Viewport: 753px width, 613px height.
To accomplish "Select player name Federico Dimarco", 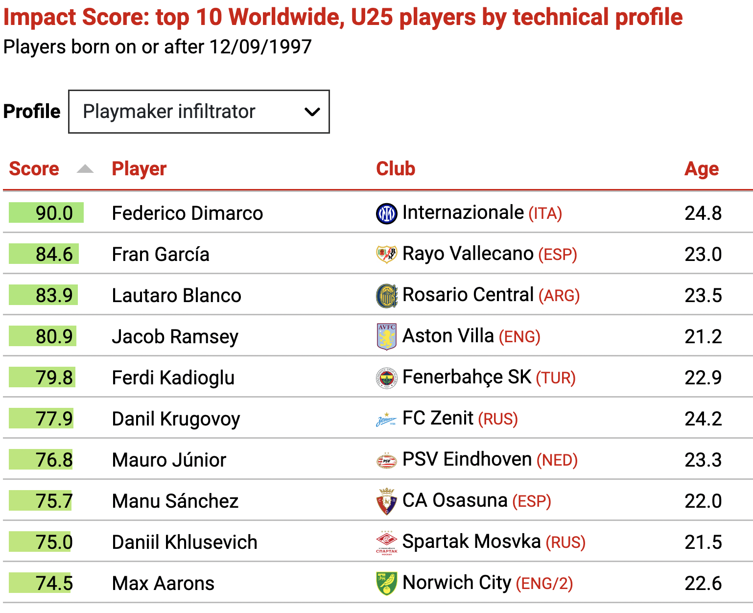I will click(188, 213).
